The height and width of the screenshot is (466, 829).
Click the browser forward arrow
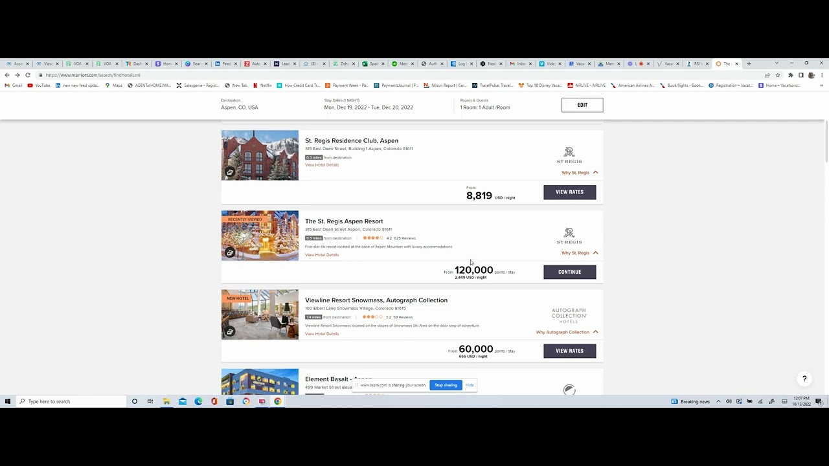point(17,75)
